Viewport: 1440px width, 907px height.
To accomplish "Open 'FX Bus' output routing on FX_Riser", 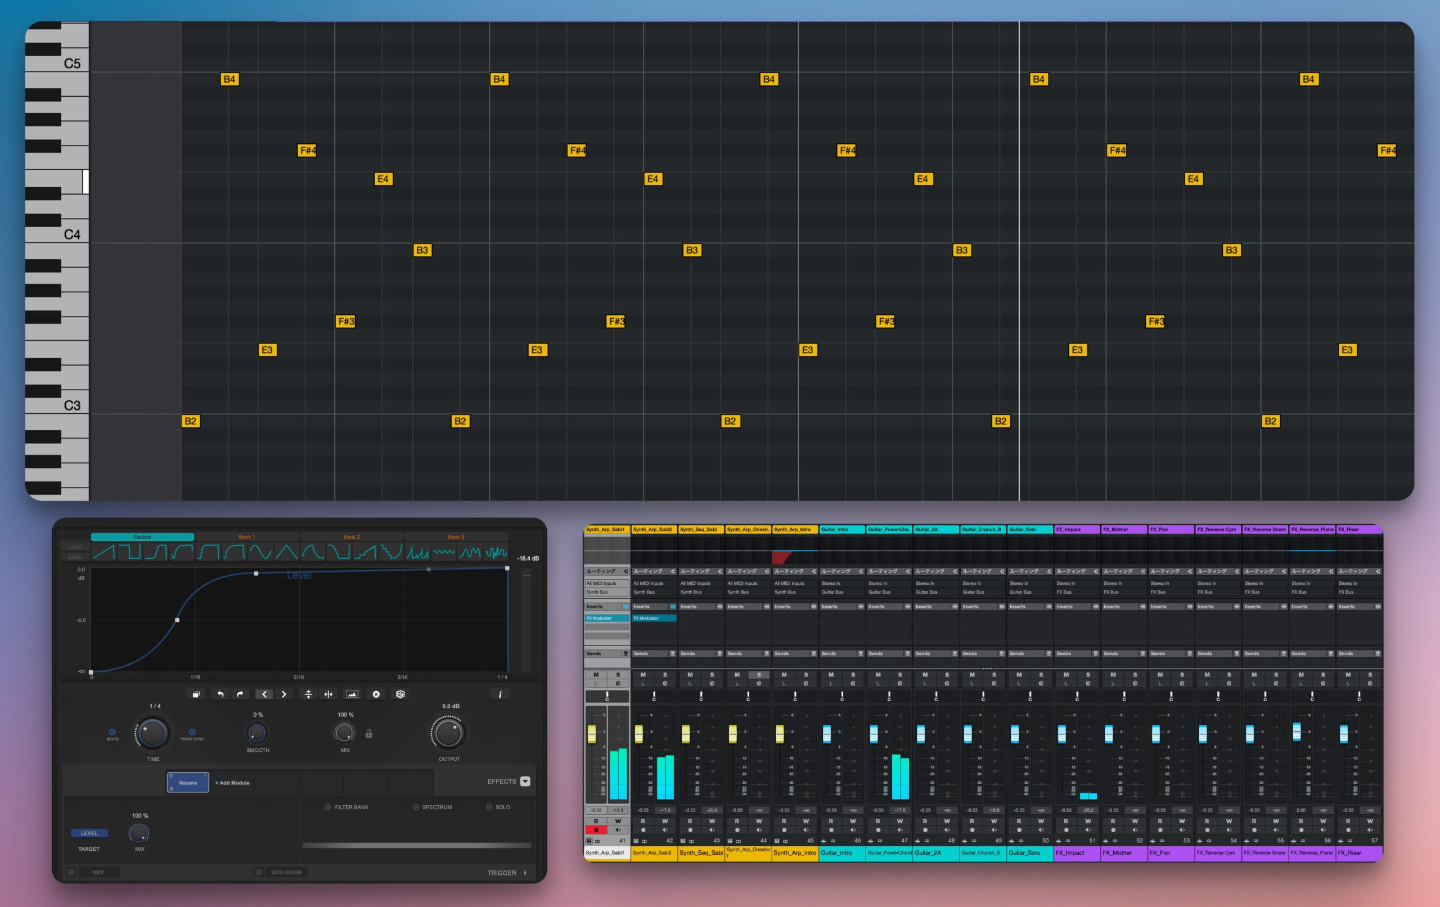I will [x=1358, y=593].
